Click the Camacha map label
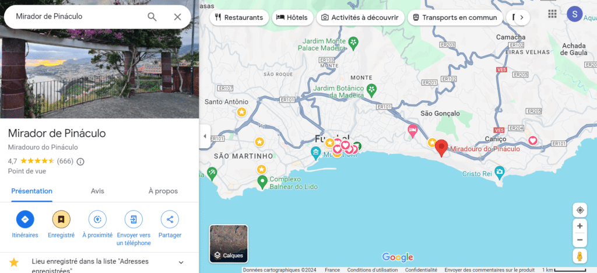This screenshot has width=597, height=273. (x=511, y=37)
